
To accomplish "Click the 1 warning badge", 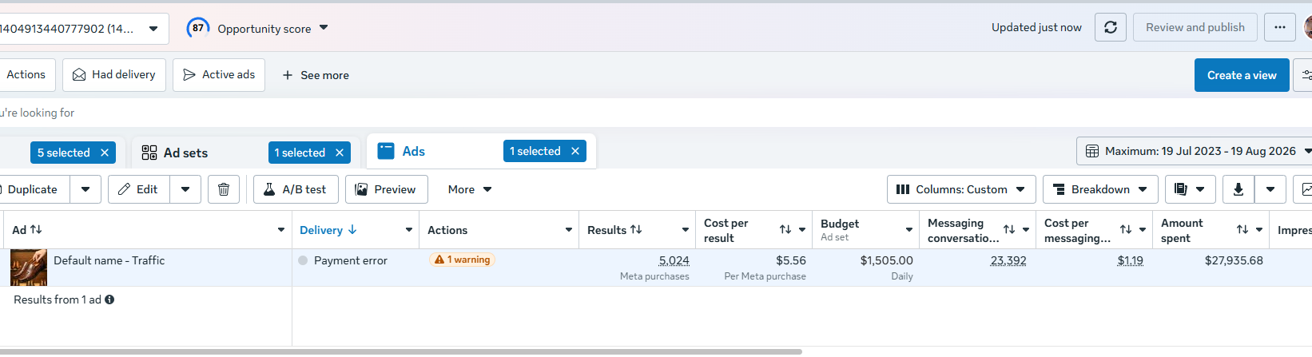I will click(x=463, y=260).
